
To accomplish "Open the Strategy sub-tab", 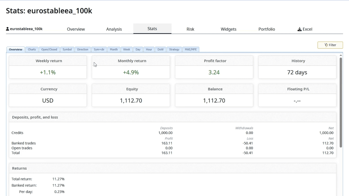I will [174, 49].
